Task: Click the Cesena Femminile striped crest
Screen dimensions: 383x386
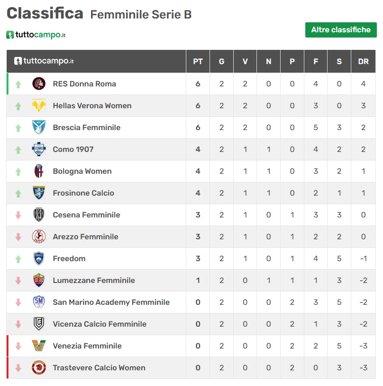Action: 39,215
